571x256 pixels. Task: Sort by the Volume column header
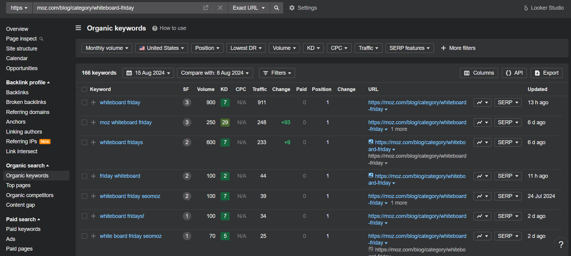coord(206,89)
